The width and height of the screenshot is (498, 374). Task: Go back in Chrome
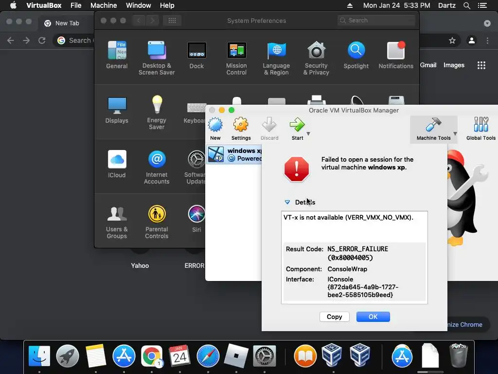point(11,40)
